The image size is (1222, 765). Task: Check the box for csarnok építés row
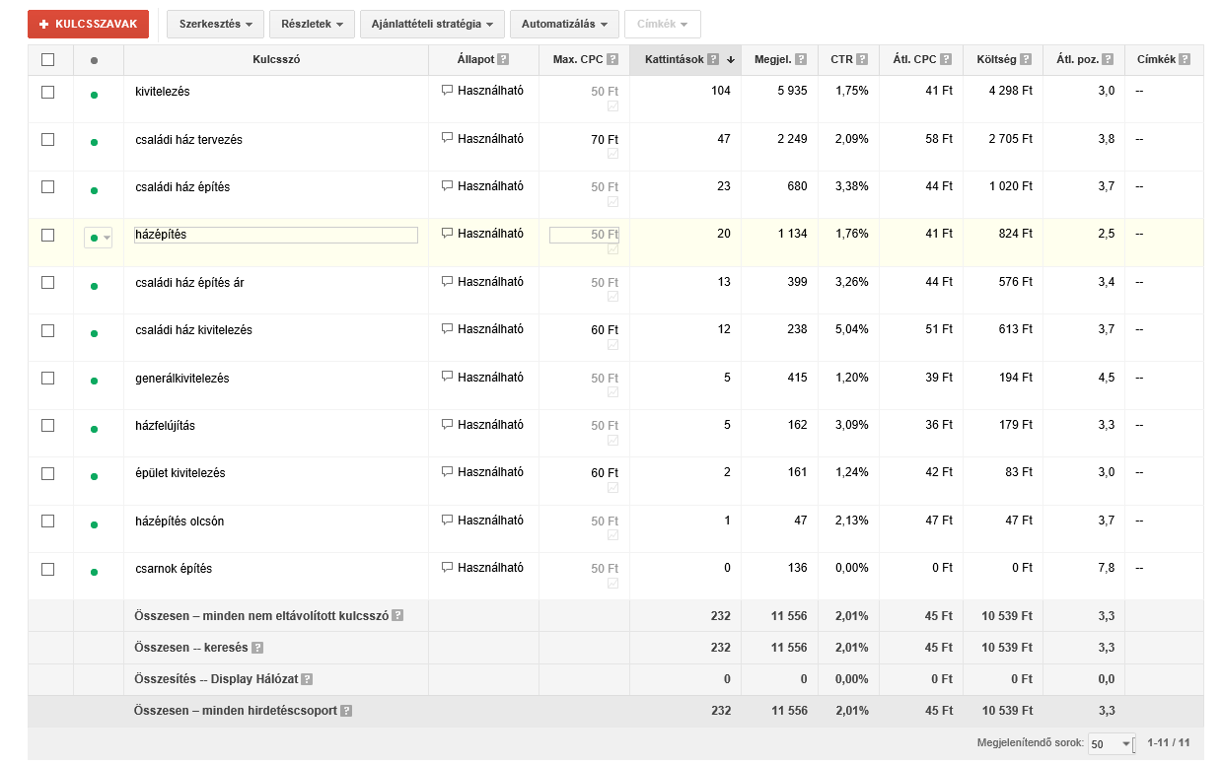coord(47,569)
